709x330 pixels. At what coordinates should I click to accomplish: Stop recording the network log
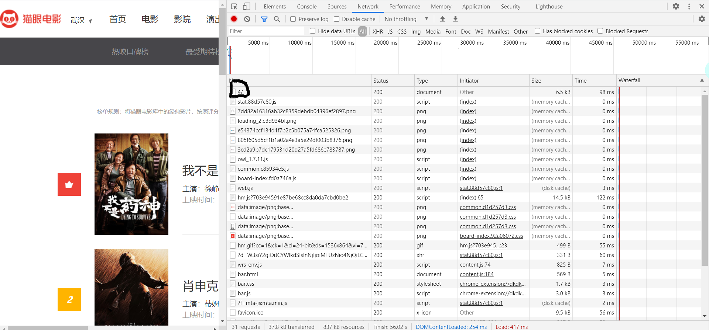[234, 19]
